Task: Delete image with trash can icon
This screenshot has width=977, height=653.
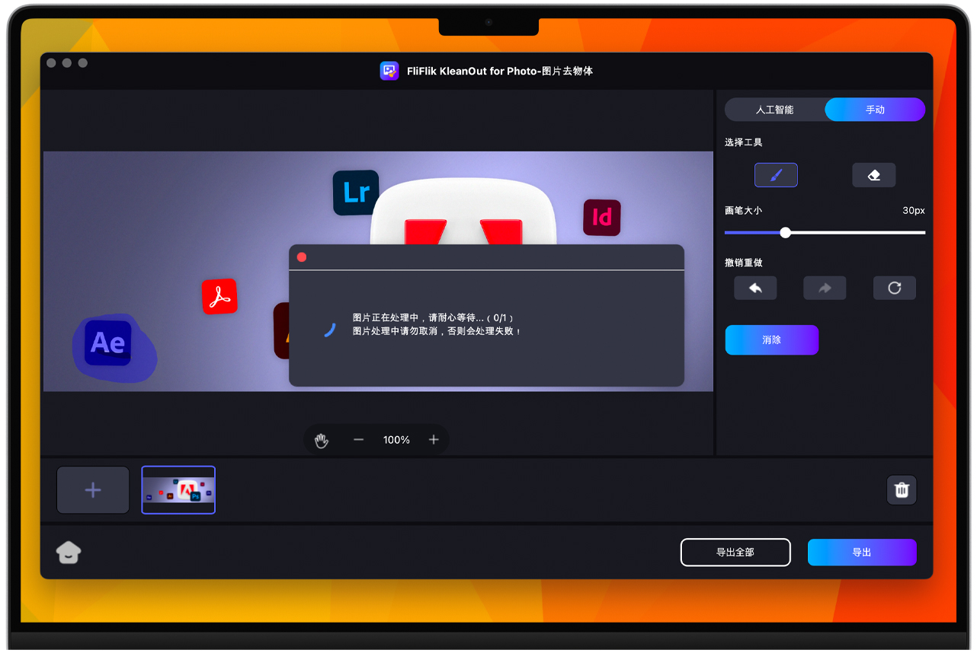Action: (x=902, y=490)
